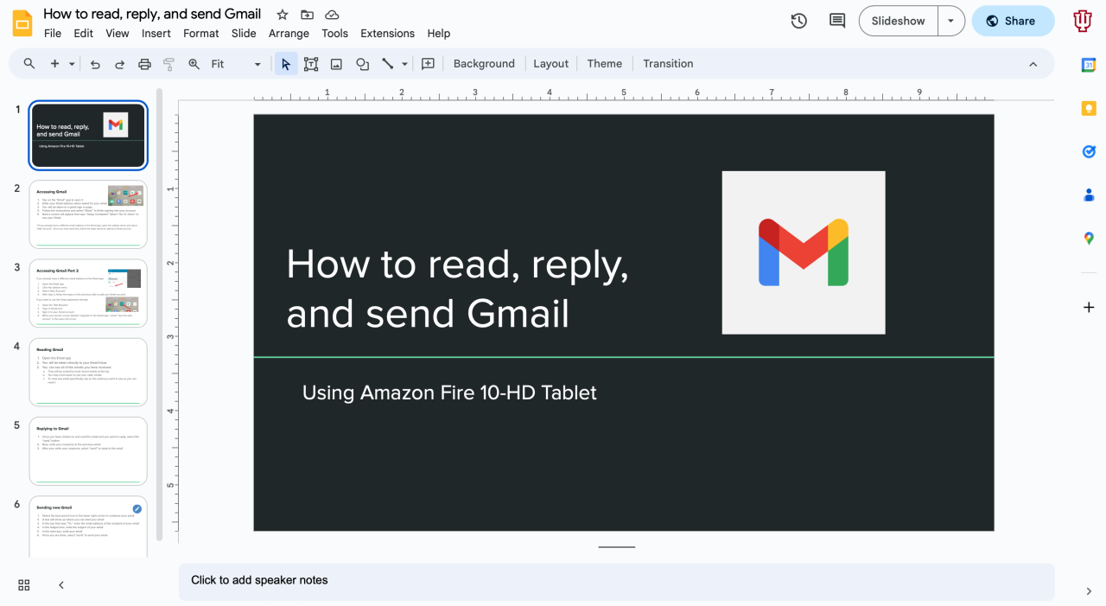The height and width of the screenshot is (606, 1106).
Task: Open the Format menu
Action: coord(201,33)
